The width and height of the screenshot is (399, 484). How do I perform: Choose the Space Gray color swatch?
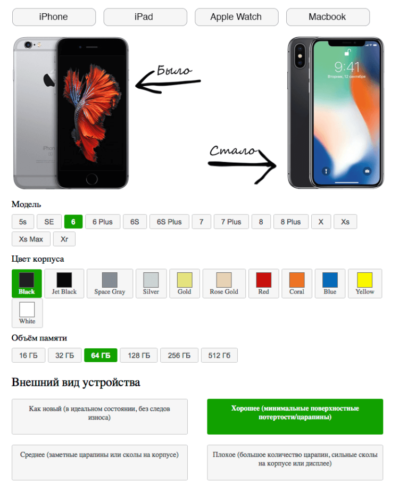[x=110, y=283]
